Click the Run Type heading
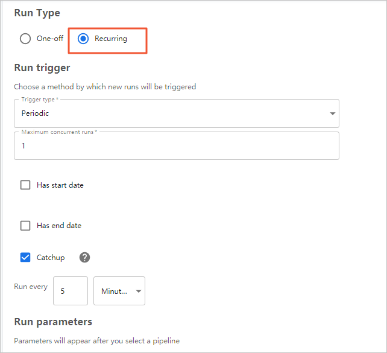The width and height of the screenshot is (387, 353). [x=37, y=13]
